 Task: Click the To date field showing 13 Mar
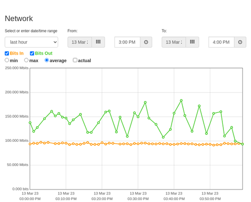pos(174,42)
